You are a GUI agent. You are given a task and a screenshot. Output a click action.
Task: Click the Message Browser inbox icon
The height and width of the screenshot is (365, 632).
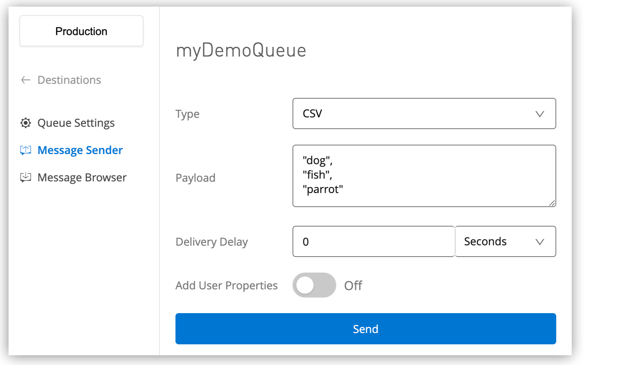coord(26,177)
